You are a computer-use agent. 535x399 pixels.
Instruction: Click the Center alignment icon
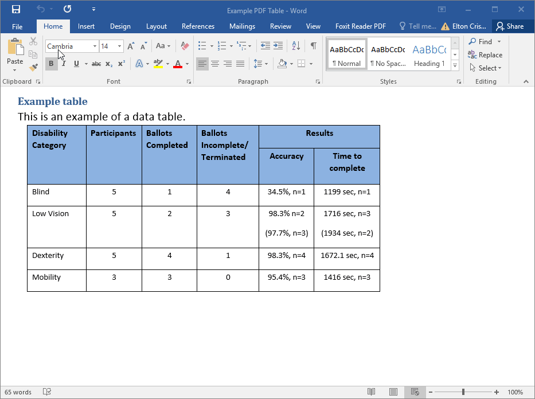pyautogui.click(x=215, y=64)
